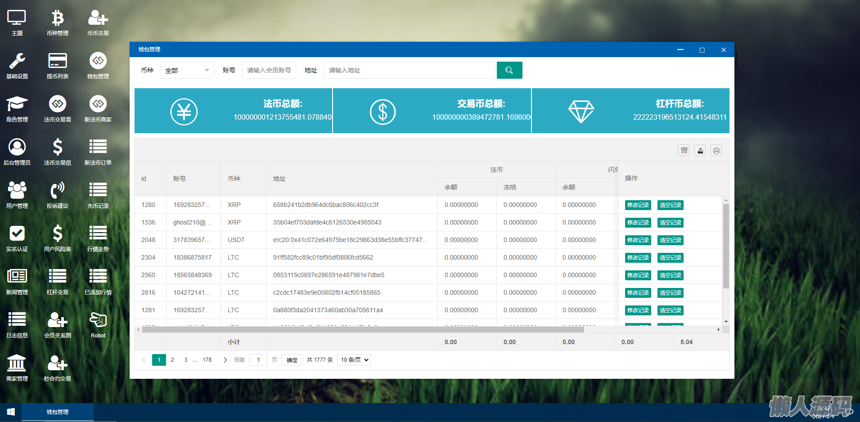Click the green search magnifier button

pos(509,70)
